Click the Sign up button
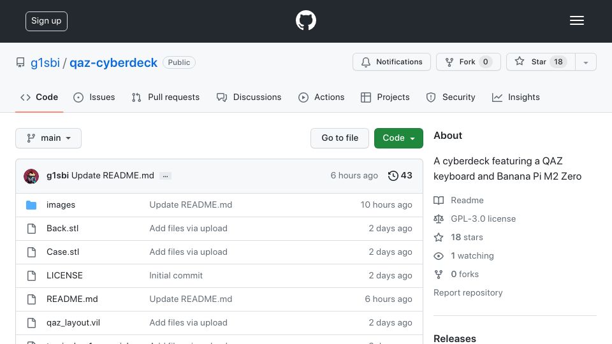The height and width of the screenshot is (344, 612). (47, 21)
